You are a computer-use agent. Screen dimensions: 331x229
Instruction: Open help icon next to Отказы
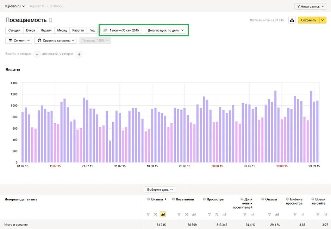tap(263, 199)
